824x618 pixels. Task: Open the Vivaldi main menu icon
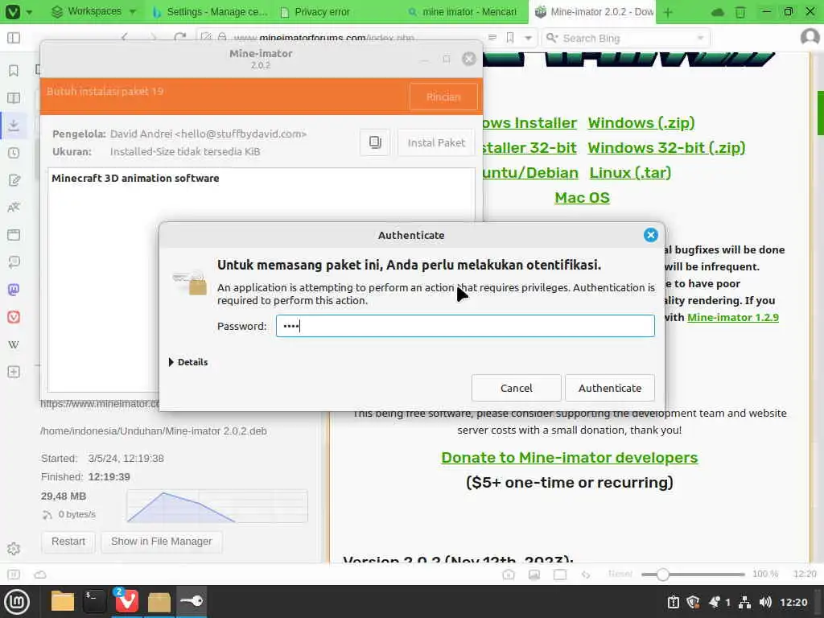click(x=13, y=11)
